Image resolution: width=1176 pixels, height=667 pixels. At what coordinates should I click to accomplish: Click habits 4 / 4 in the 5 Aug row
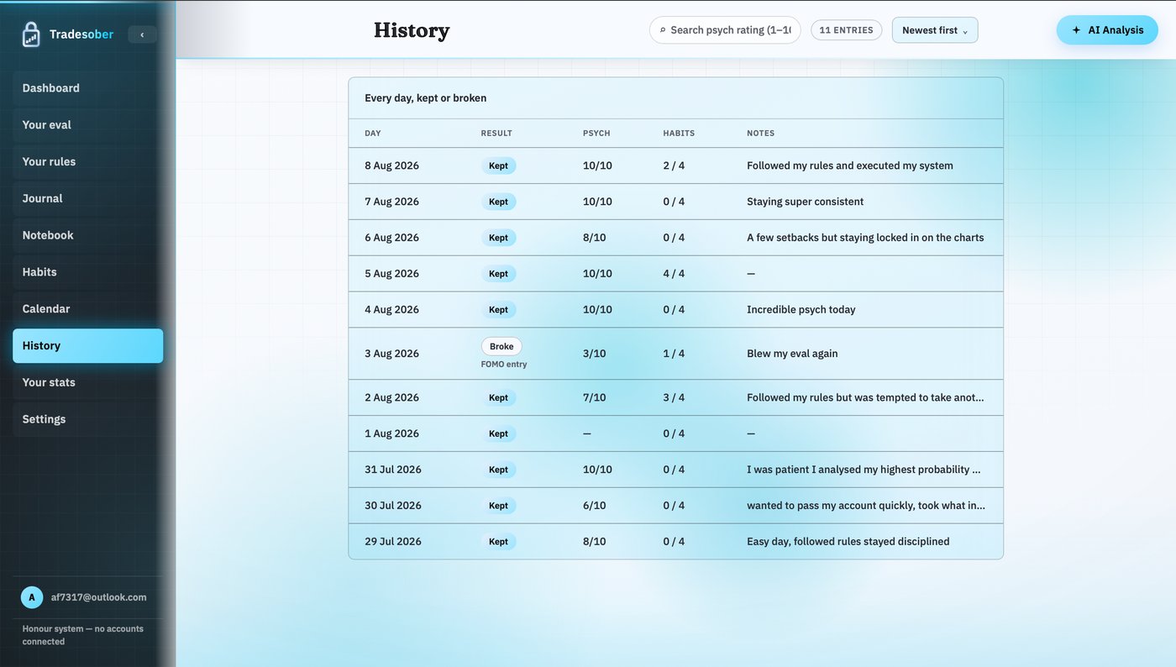tap(674, 274)
